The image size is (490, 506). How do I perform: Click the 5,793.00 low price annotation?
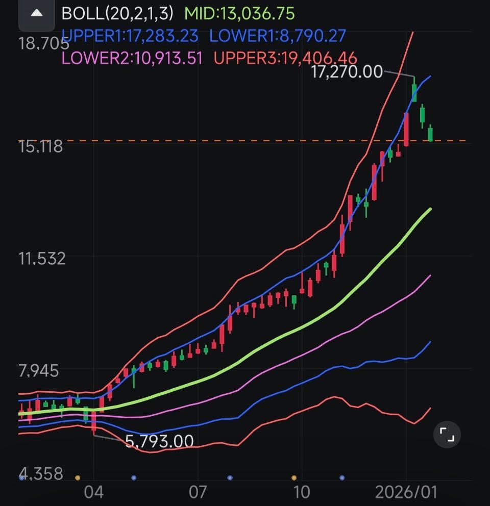click(x=159, y=441)
